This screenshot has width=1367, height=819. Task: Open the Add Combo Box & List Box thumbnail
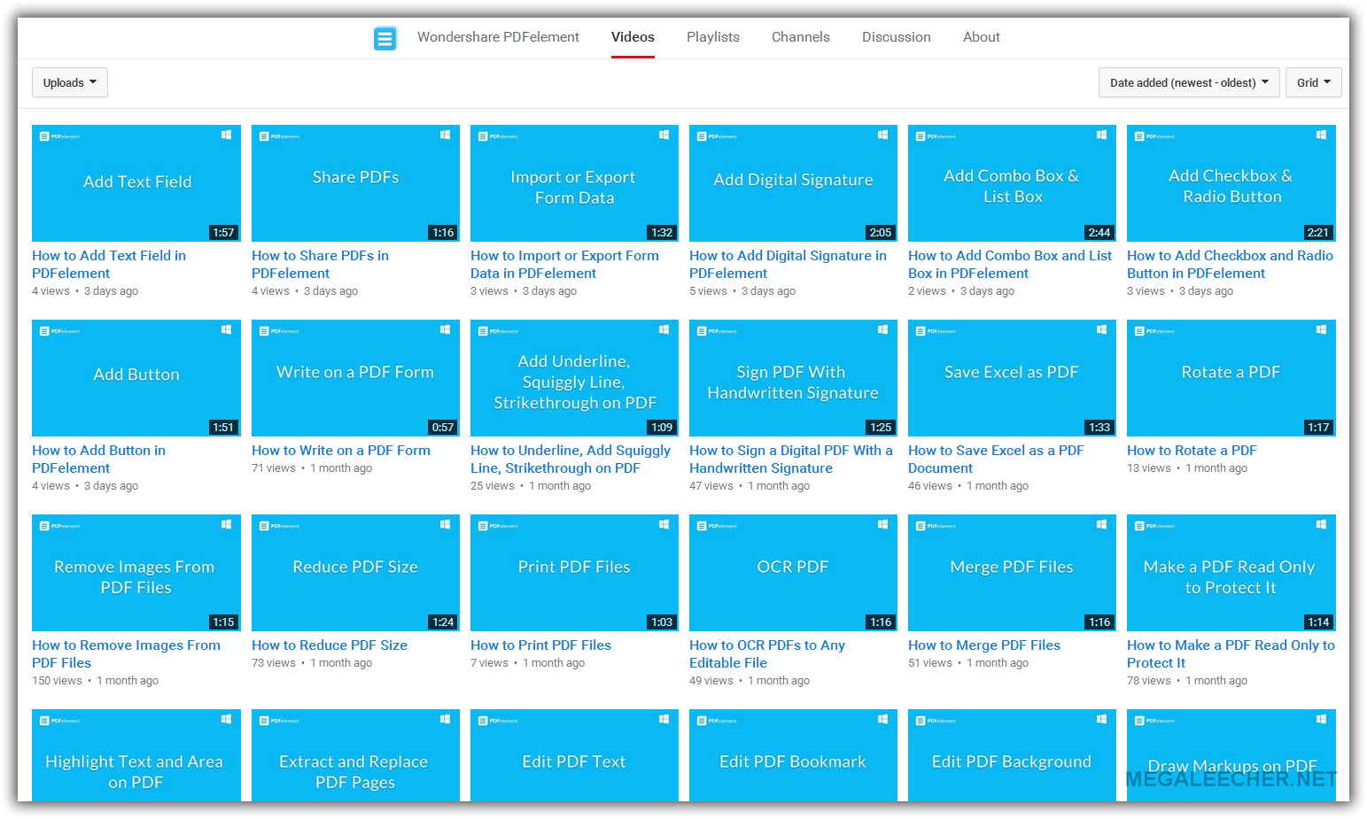click(1012, 183)
